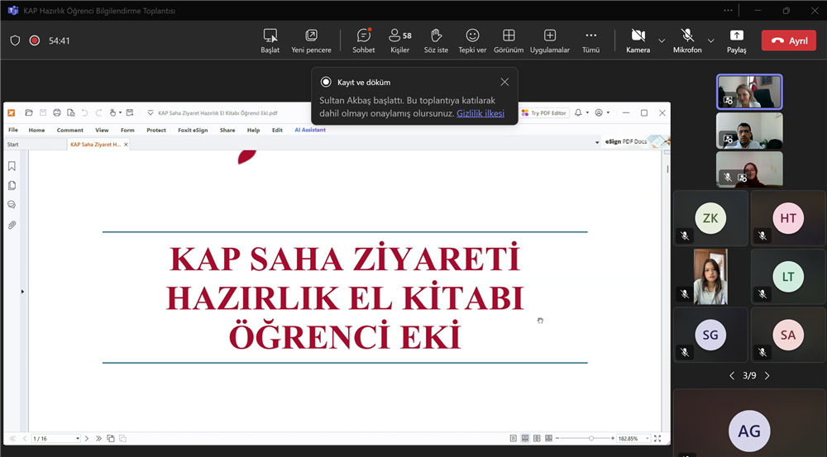Raise hand with Söz iste

click(x=436, y=40)
